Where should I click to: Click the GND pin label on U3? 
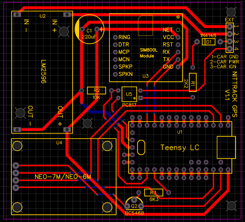169,66
